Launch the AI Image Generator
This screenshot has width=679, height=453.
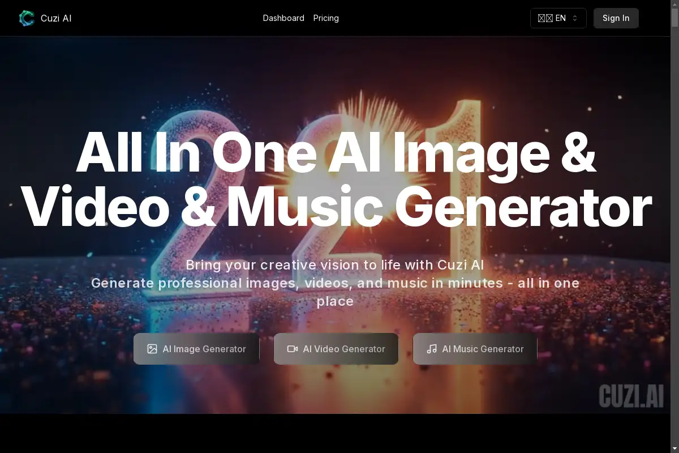[x=196, y=349]
